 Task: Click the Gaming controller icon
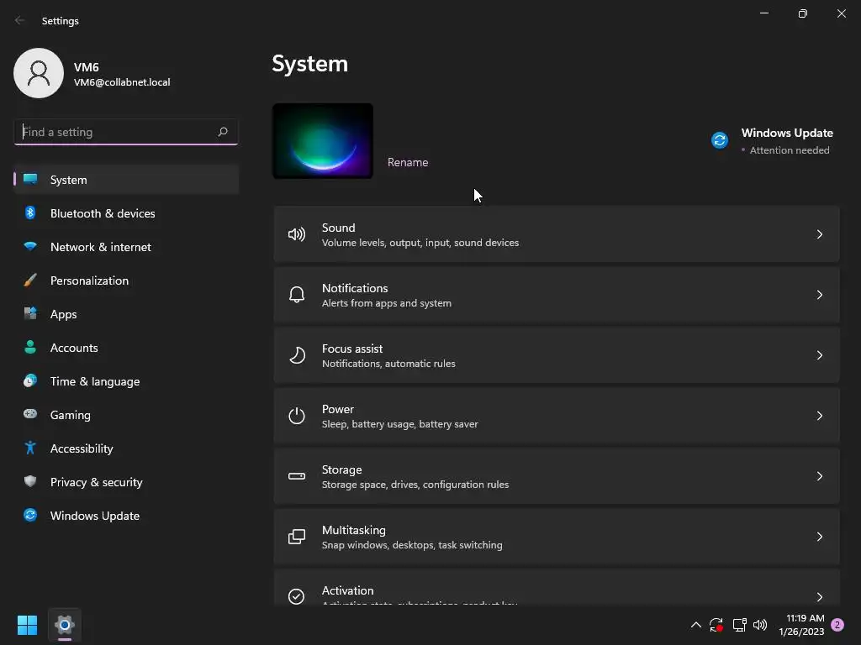(30, 414)
